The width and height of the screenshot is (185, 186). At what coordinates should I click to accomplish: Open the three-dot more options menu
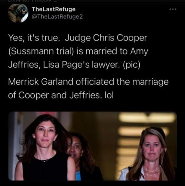coord(173,9)
